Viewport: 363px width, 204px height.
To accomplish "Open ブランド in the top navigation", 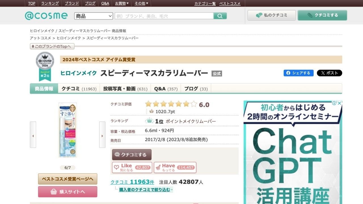I will tap(72, 3).
